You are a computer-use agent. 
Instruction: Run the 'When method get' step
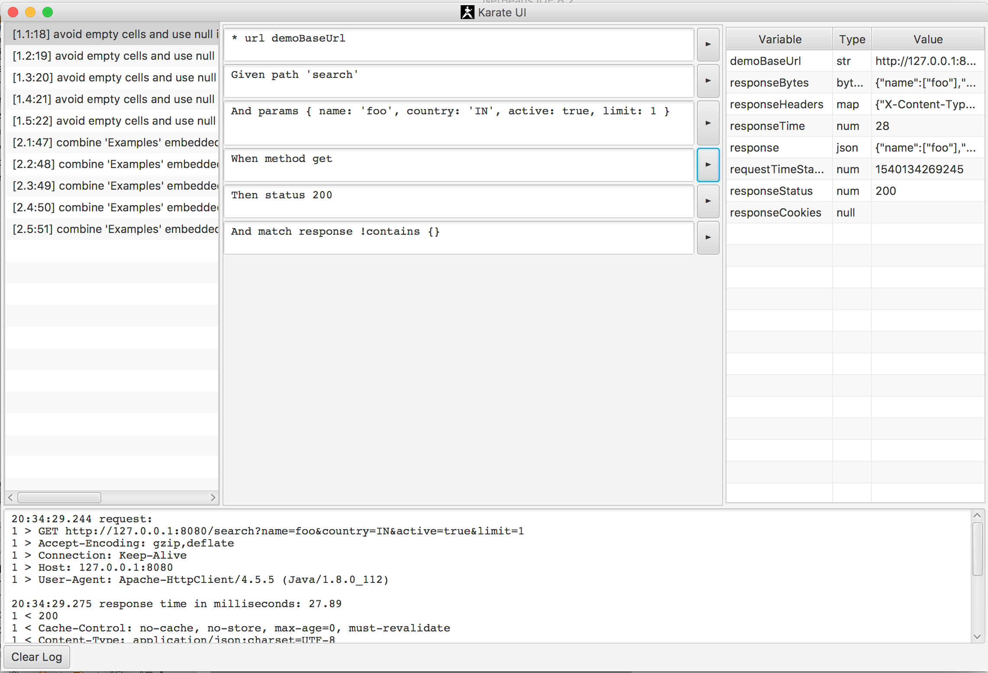708,165
